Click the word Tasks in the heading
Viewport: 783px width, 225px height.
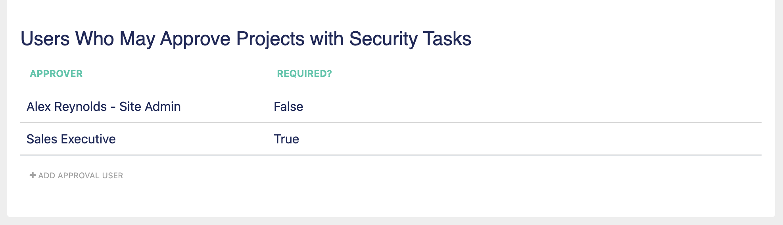point(447,39)
